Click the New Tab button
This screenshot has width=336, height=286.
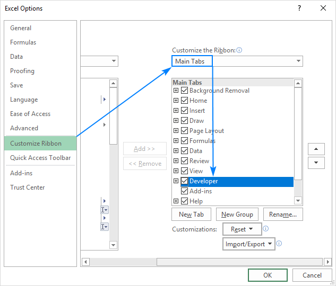pos(192,215)
